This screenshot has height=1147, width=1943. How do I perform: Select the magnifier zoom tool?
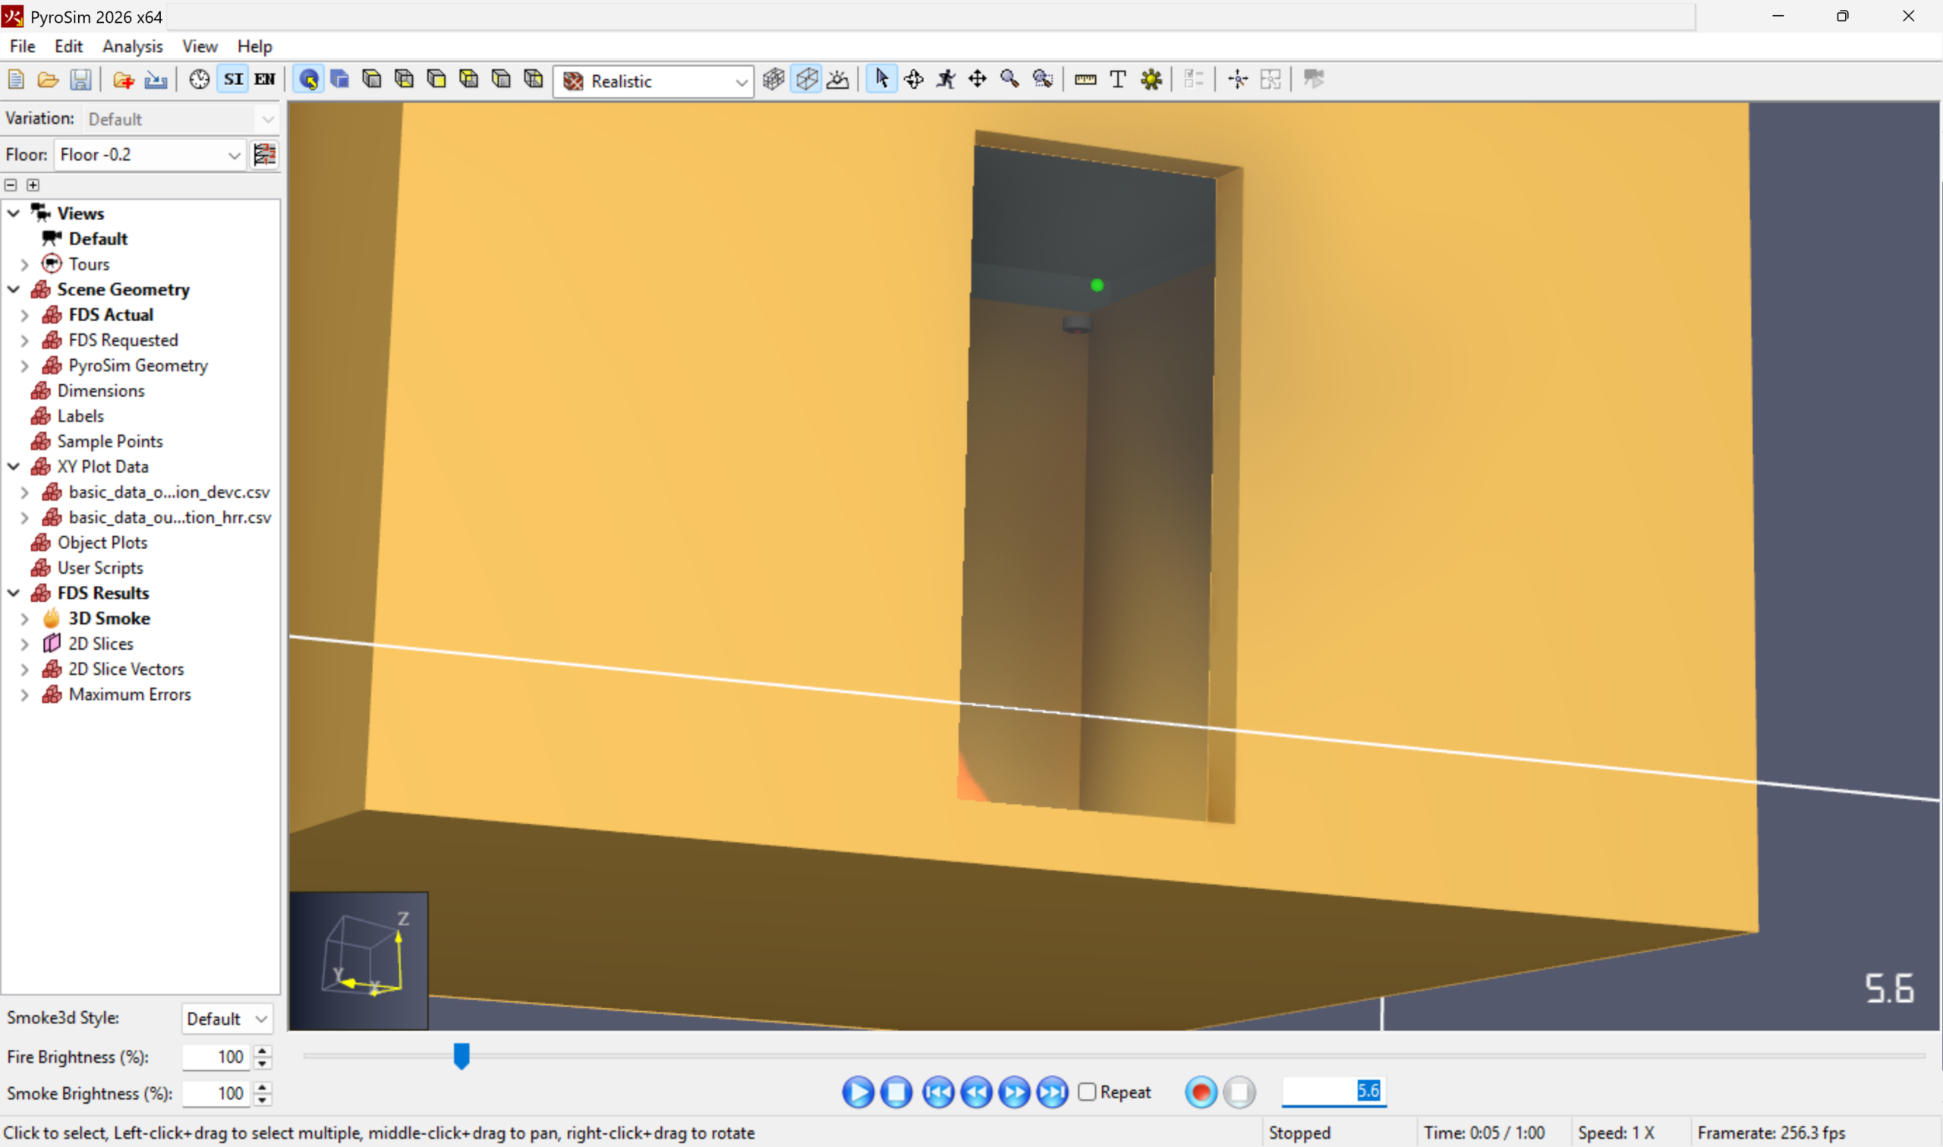[1009, 80]
